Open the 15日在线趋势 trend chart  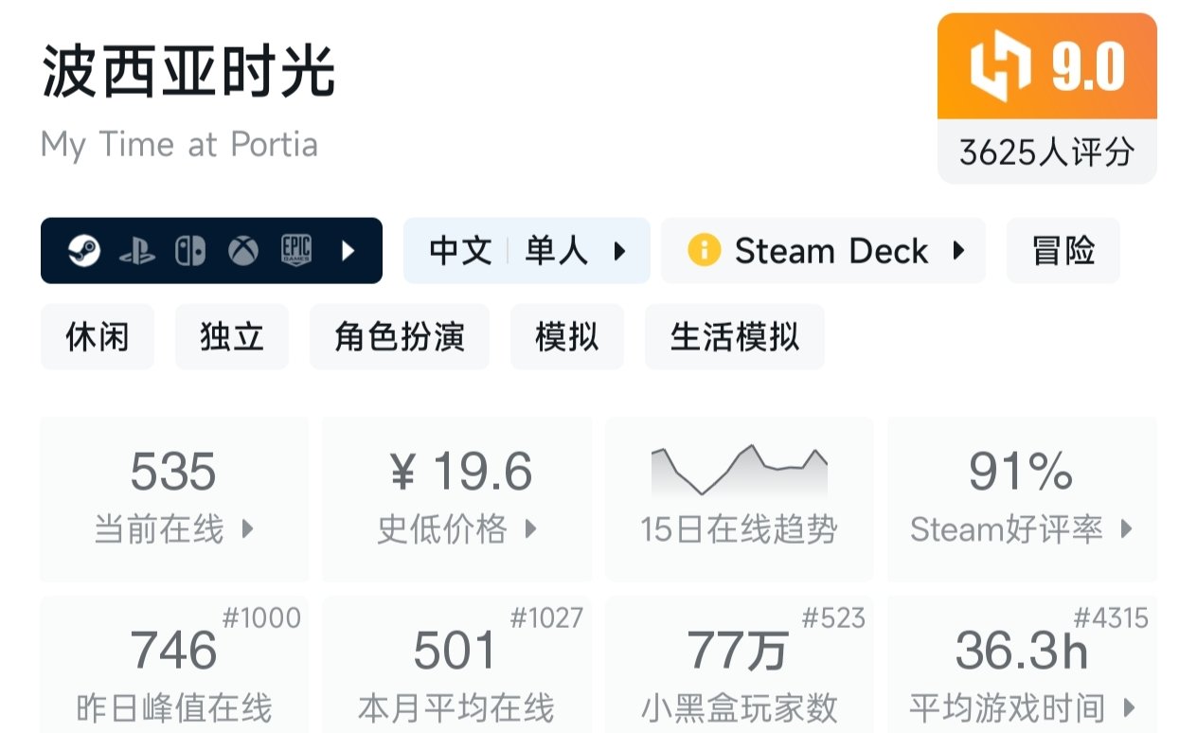click(x=739, y=497)
